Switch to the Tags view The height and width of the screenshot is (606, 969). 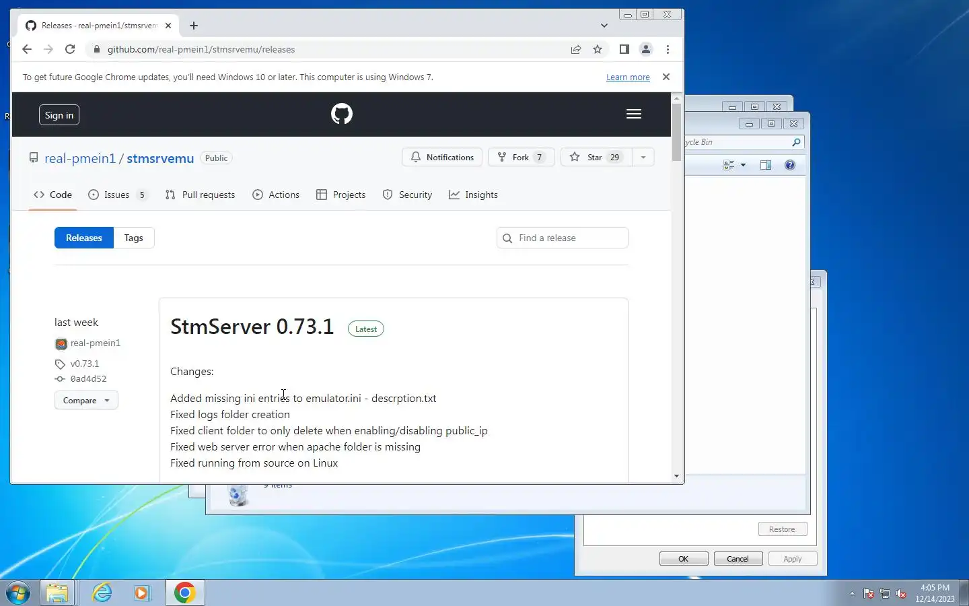pos(133,238)
